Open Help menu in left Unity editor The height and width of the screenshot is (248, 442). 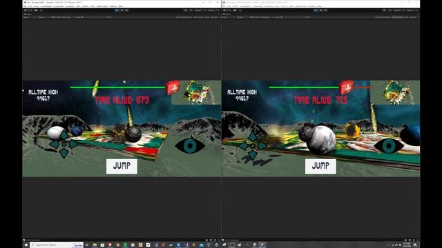[x=120, y=6]
